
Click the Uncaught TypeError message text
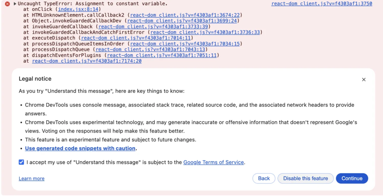pyautogui.click(x=92, y=4)
